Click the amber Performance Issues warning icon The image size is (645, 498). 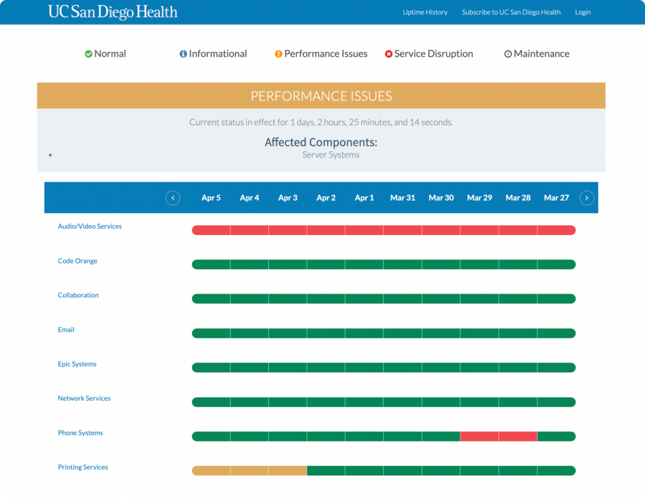278,53
